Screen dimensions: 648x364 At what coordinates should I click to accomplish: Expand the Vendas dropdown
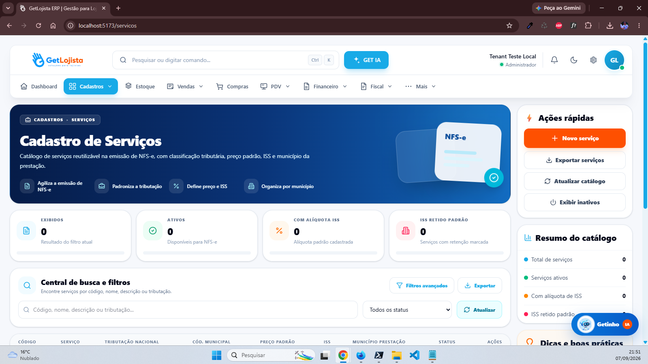click(185, 86)
